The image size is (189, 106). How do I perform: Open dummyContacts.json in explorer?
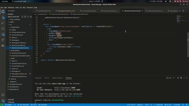pyautogui.click(x=19, y=53)
